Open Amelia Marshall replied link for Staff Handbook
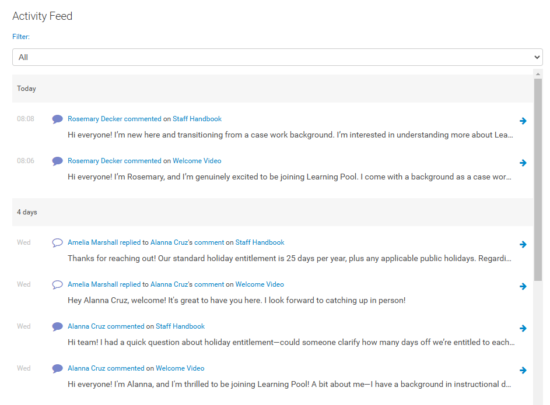 tap(104, 242)
